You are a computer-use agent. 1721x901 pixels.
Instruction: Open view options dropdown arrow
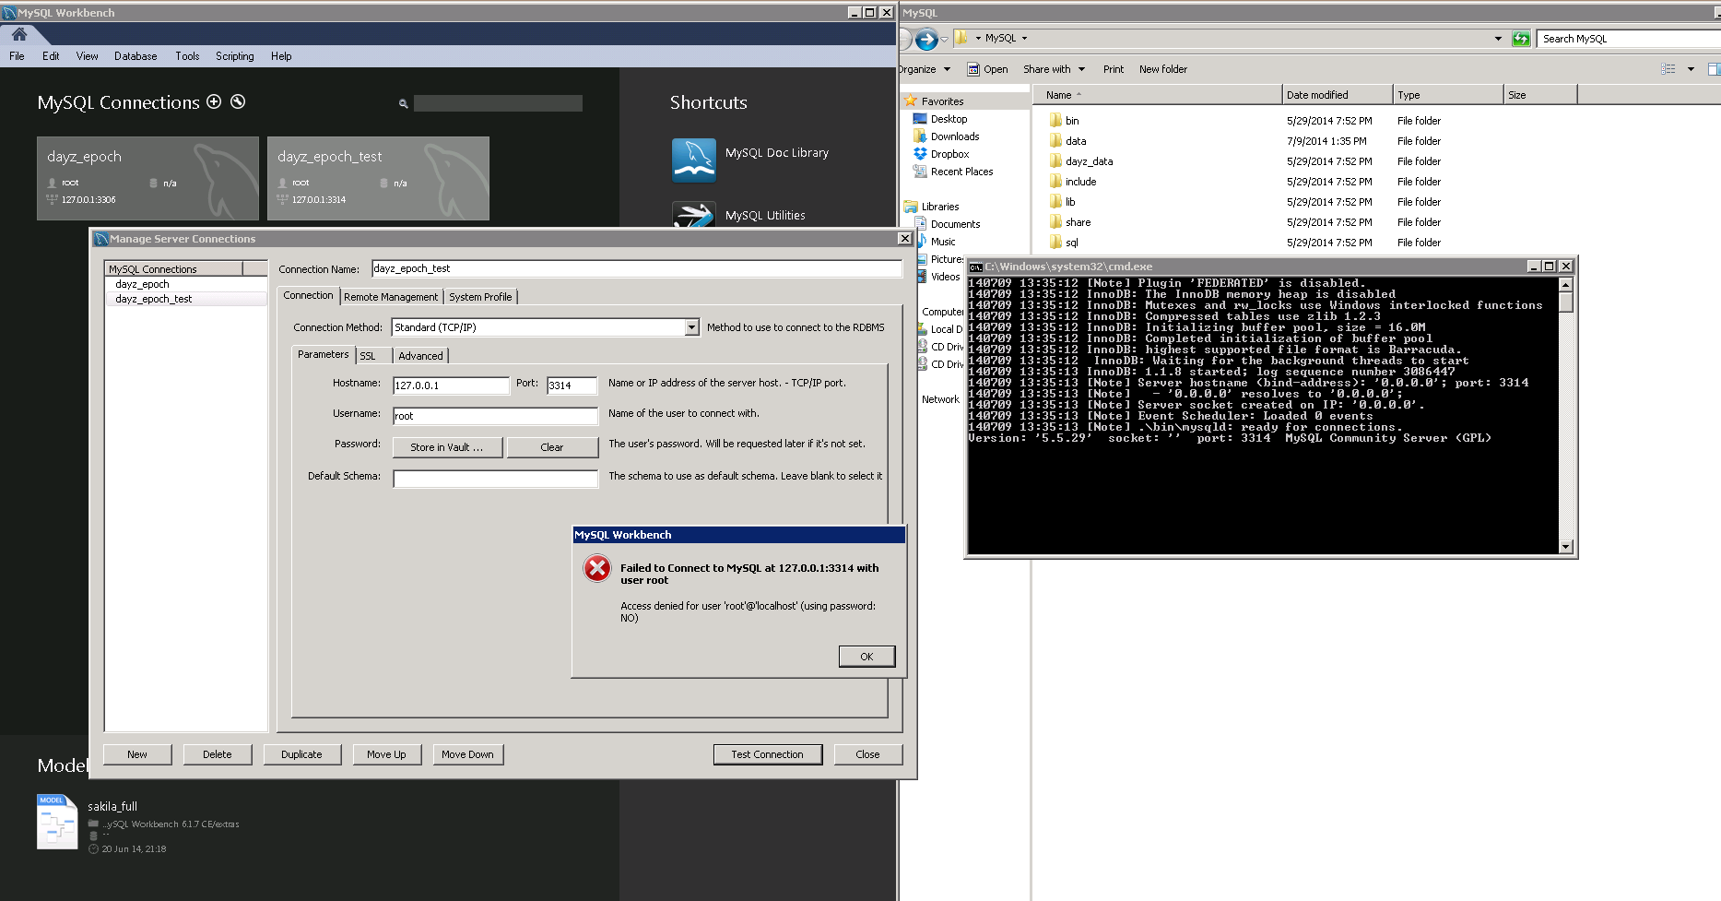1691,69
